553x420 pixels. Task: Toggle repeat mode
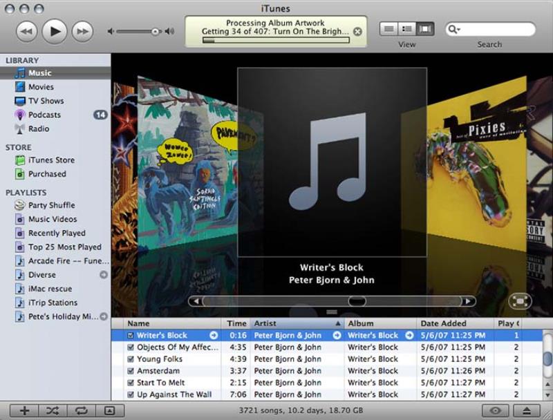pos(82,410)
